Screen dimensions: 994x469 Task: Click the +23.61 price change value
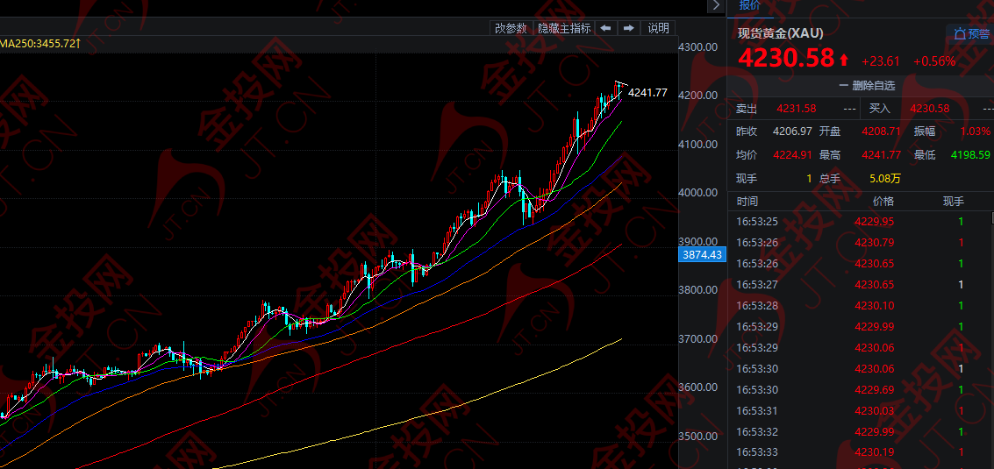pyautogui.click(x=881, y=61)
